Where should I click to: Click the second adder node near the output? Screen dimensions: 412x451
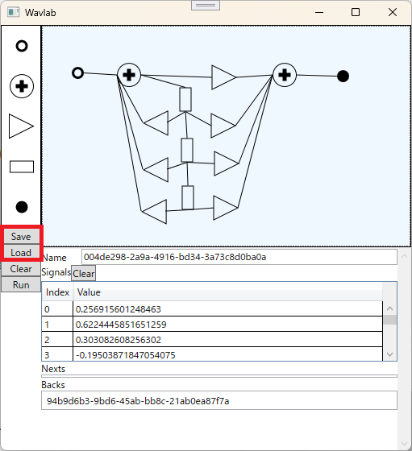click(x=285, y=75)
